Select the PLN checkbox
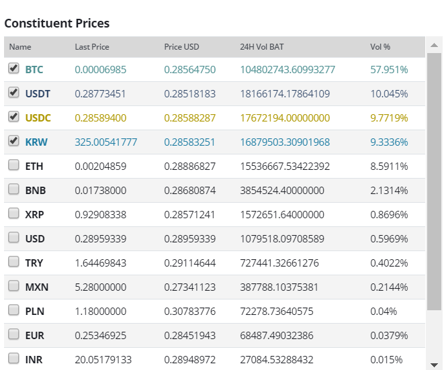Viewport: 444px width, 370px height. [13, 310]
